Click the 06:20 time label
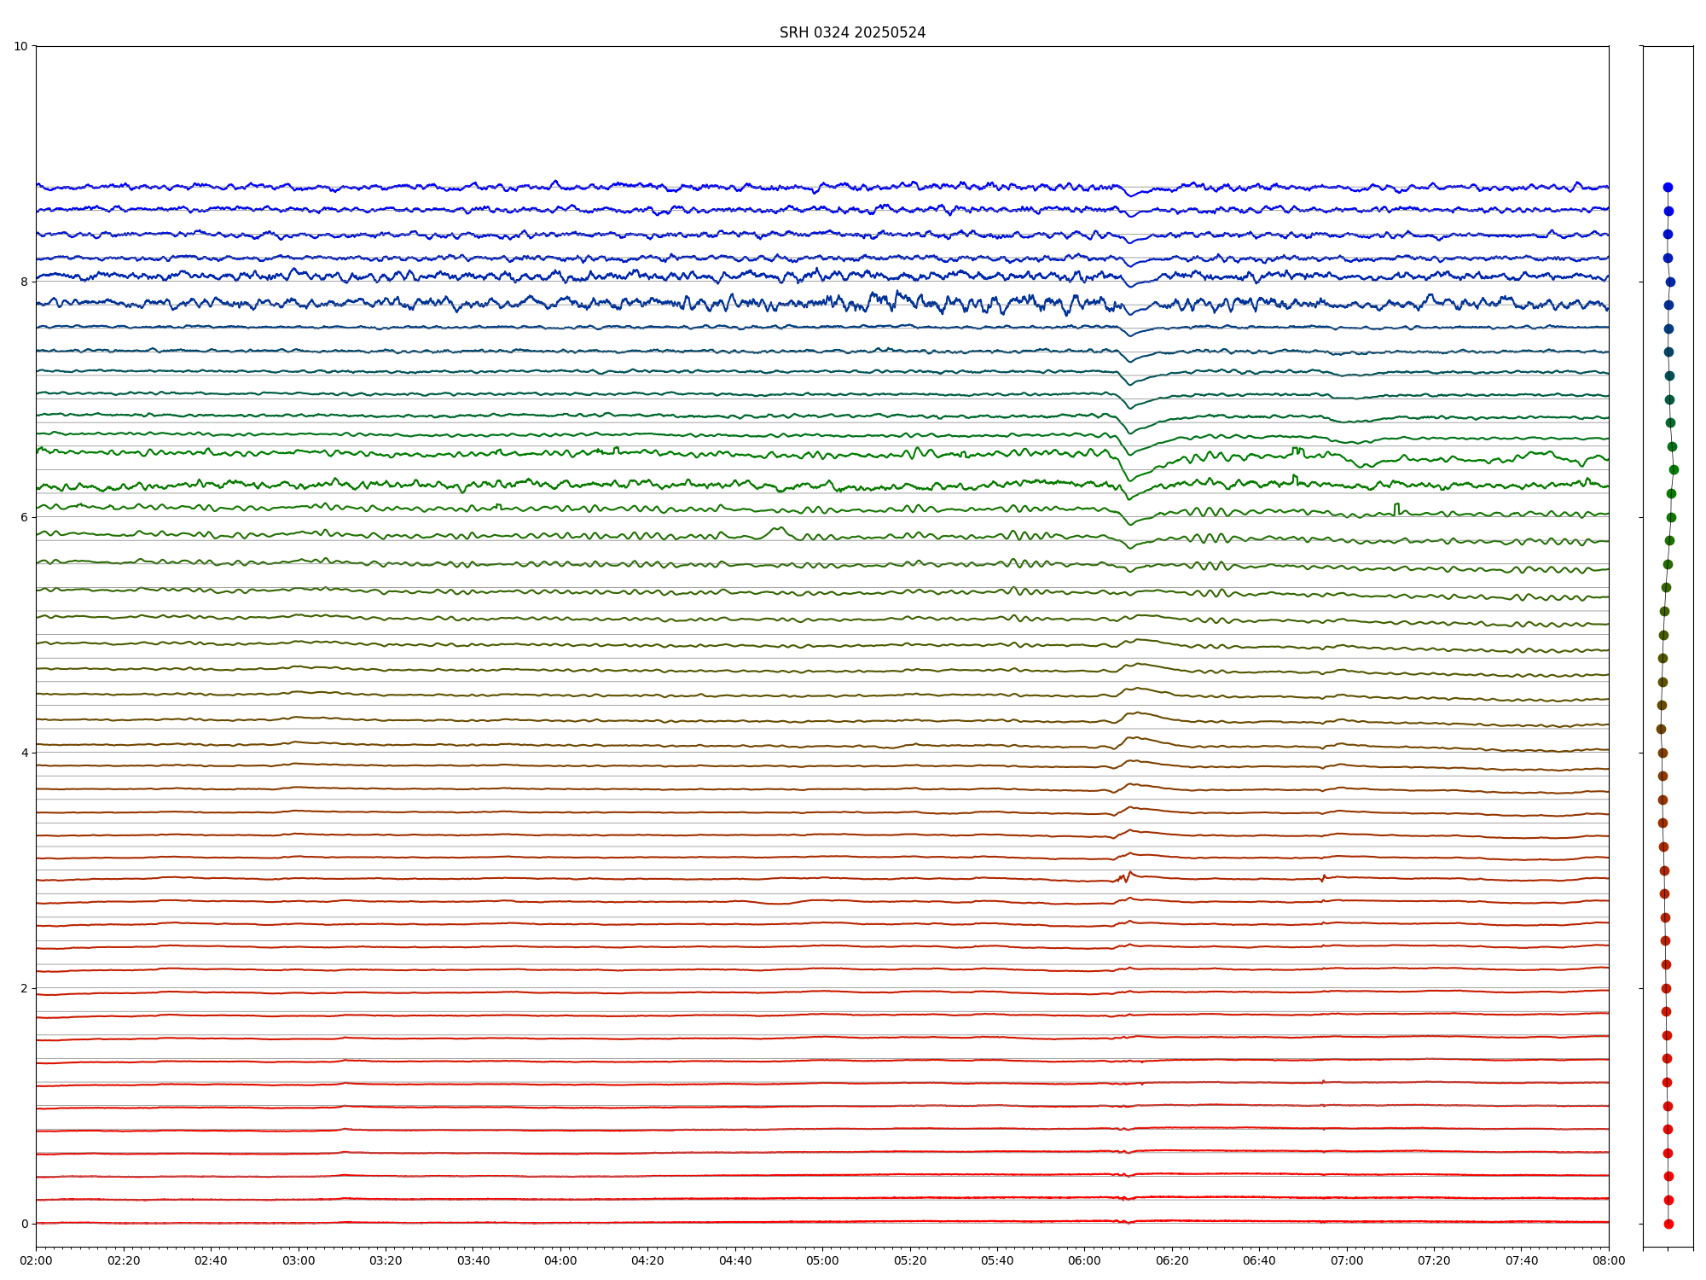This screenshot has width=1706, height=1280. (x=1172, y=1260)
